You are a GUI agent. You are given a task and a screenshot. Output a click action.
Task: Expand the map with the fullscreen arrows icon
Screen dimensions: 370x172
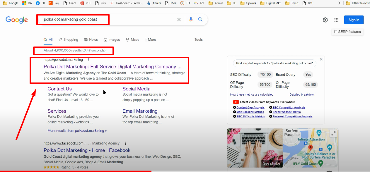click(x=333, y=133)
